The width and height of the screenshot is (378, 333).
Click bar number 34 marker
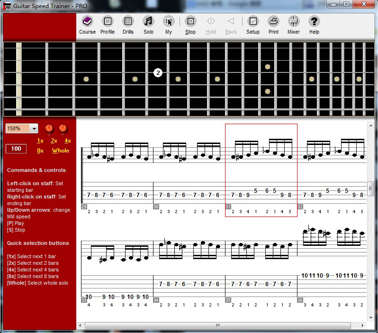[156, 300]
